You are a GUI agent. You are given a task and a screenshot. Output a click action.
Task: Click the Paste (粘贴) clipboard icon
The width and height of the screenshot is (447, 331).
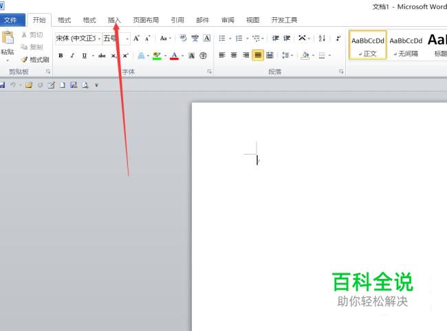point(8,38)
